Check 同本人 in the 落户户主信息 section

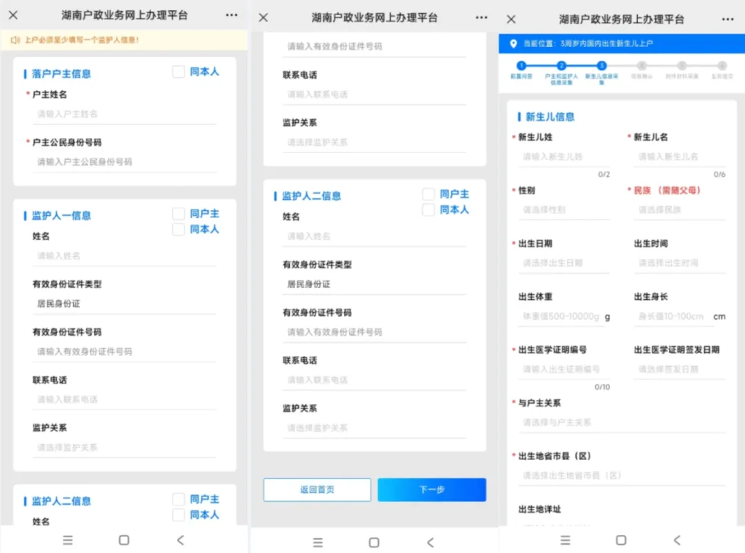[179, 72]
